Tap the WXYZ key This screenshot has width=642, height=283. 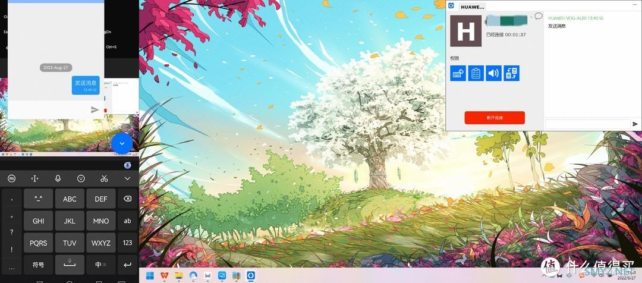pyautogui.click(x=100, y=243)
